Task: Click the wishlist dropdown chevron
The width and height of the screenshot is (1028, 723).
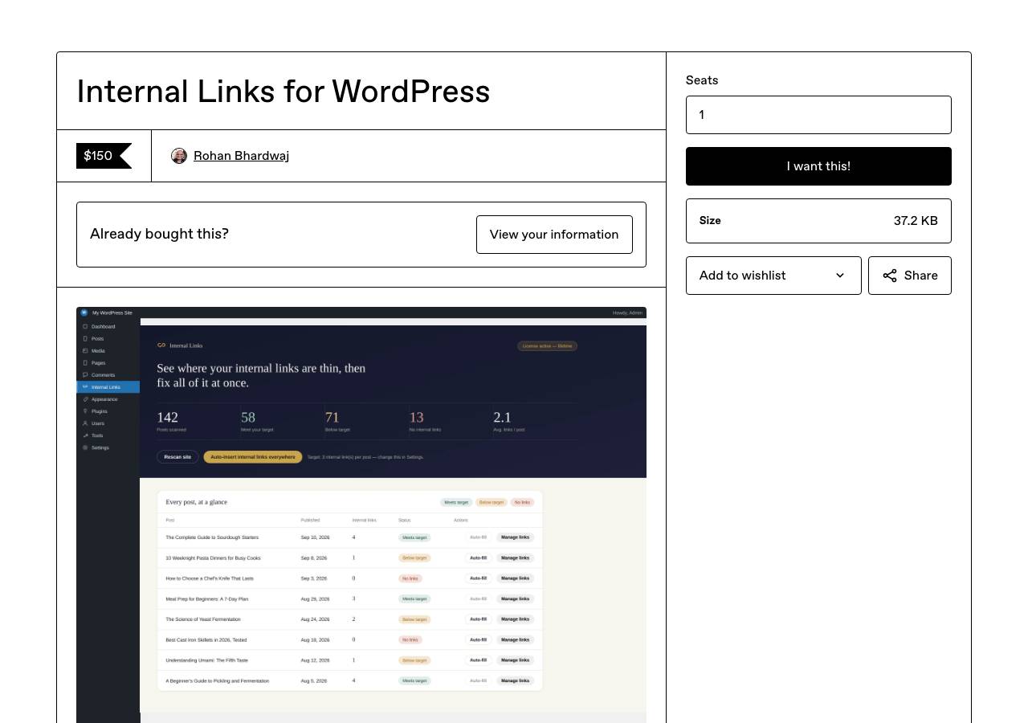Action: pyautogui.click(x=840, y=276)
